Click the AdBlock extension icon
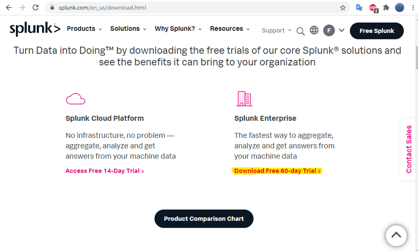Viewport: 418px width, 252px height. coord(373,8)
